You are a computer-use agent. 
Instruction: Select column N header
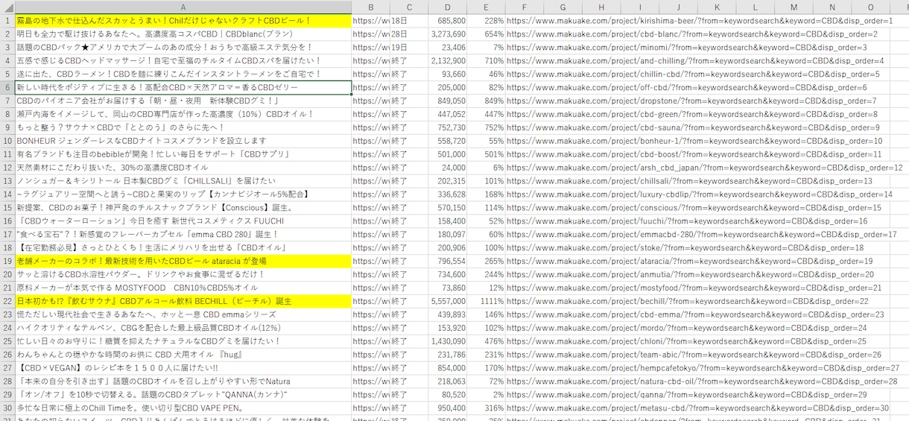tap(832, 7)
